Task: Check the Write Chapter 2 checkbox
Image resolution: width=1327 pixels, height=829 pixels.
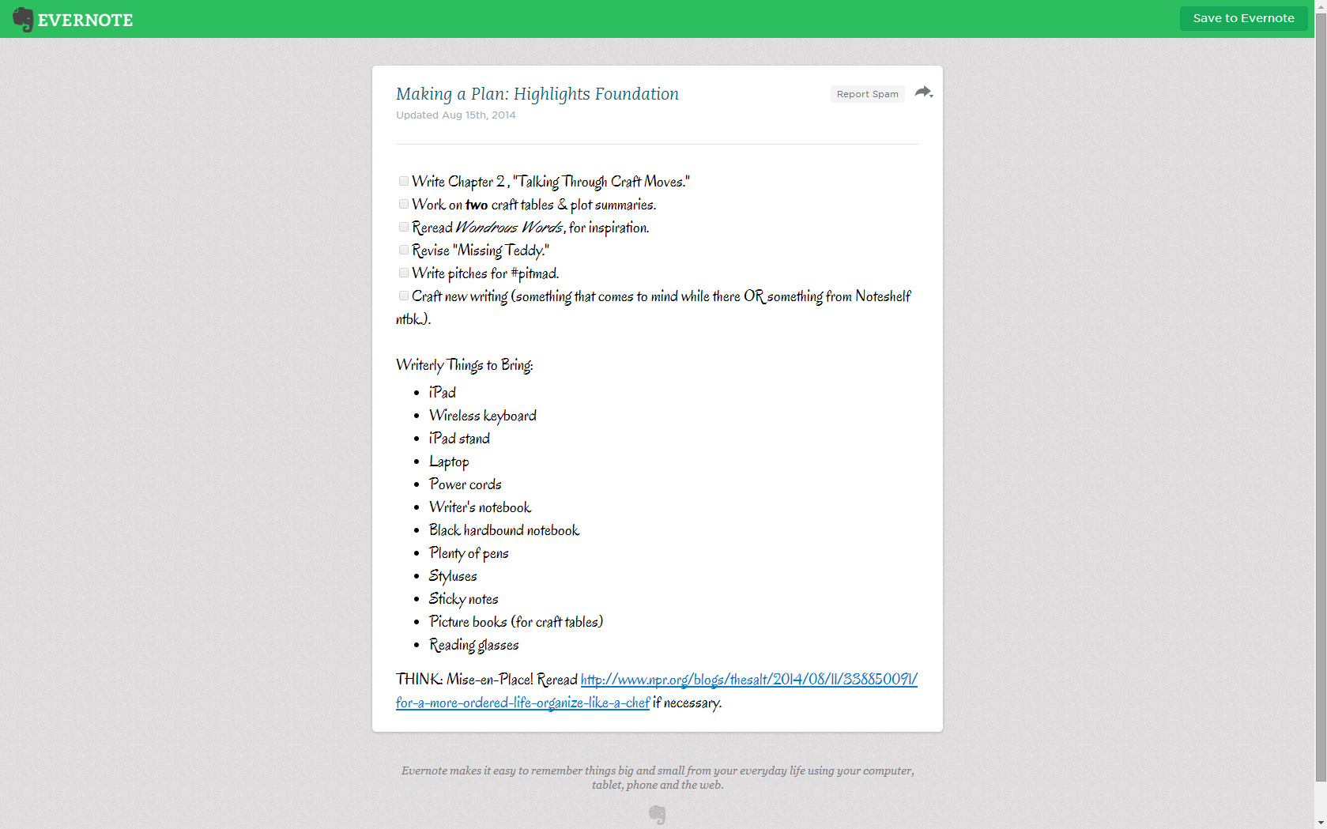Action: tap(404, 181)
